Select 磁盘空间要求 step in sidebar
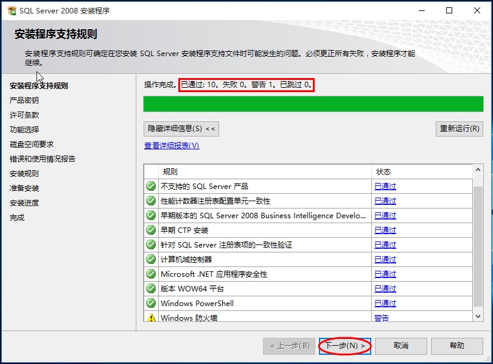This screenshot has height=364, width=493. (x=32, y=145)
